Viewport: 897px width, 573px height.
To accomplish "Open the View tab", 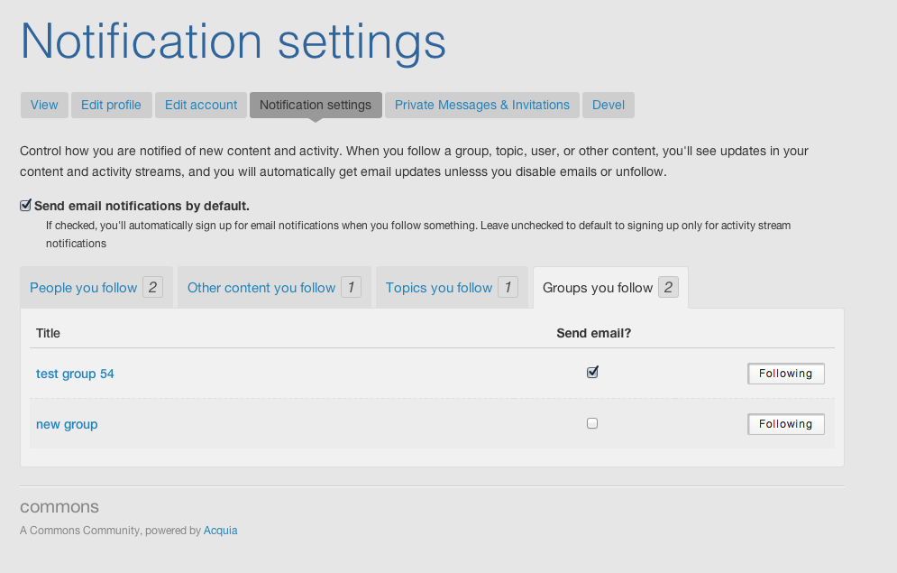I will [44, 105].
